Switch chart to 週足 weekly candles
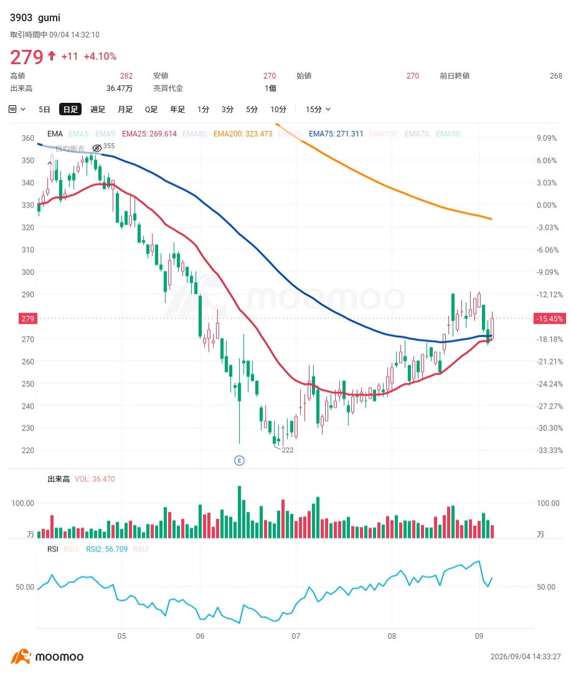 97,110
